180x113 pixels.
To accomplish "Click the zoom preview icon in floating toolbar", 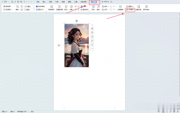I will (92, 37).
